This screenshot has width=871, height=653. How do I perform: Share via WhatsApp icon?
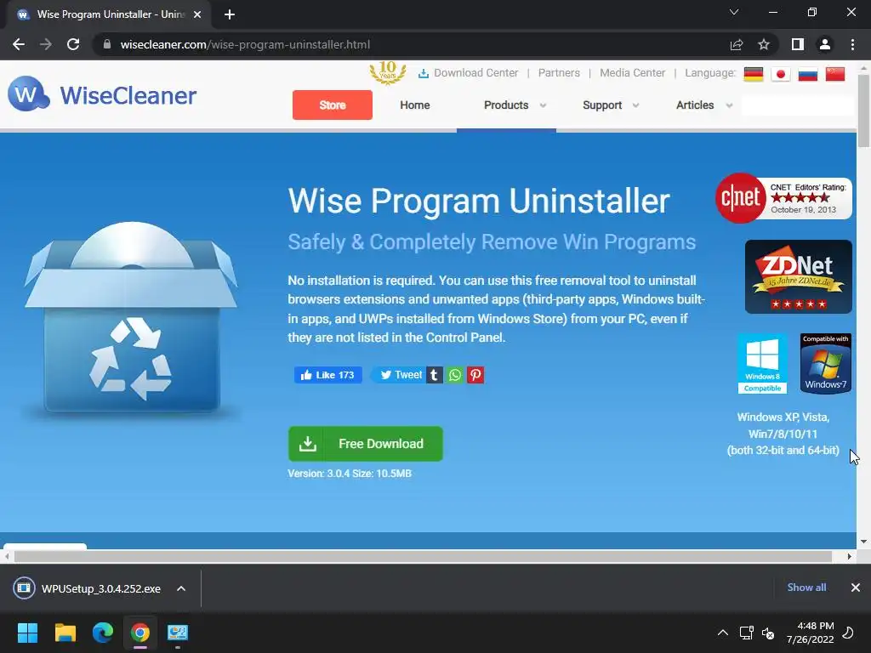(455, 375)
